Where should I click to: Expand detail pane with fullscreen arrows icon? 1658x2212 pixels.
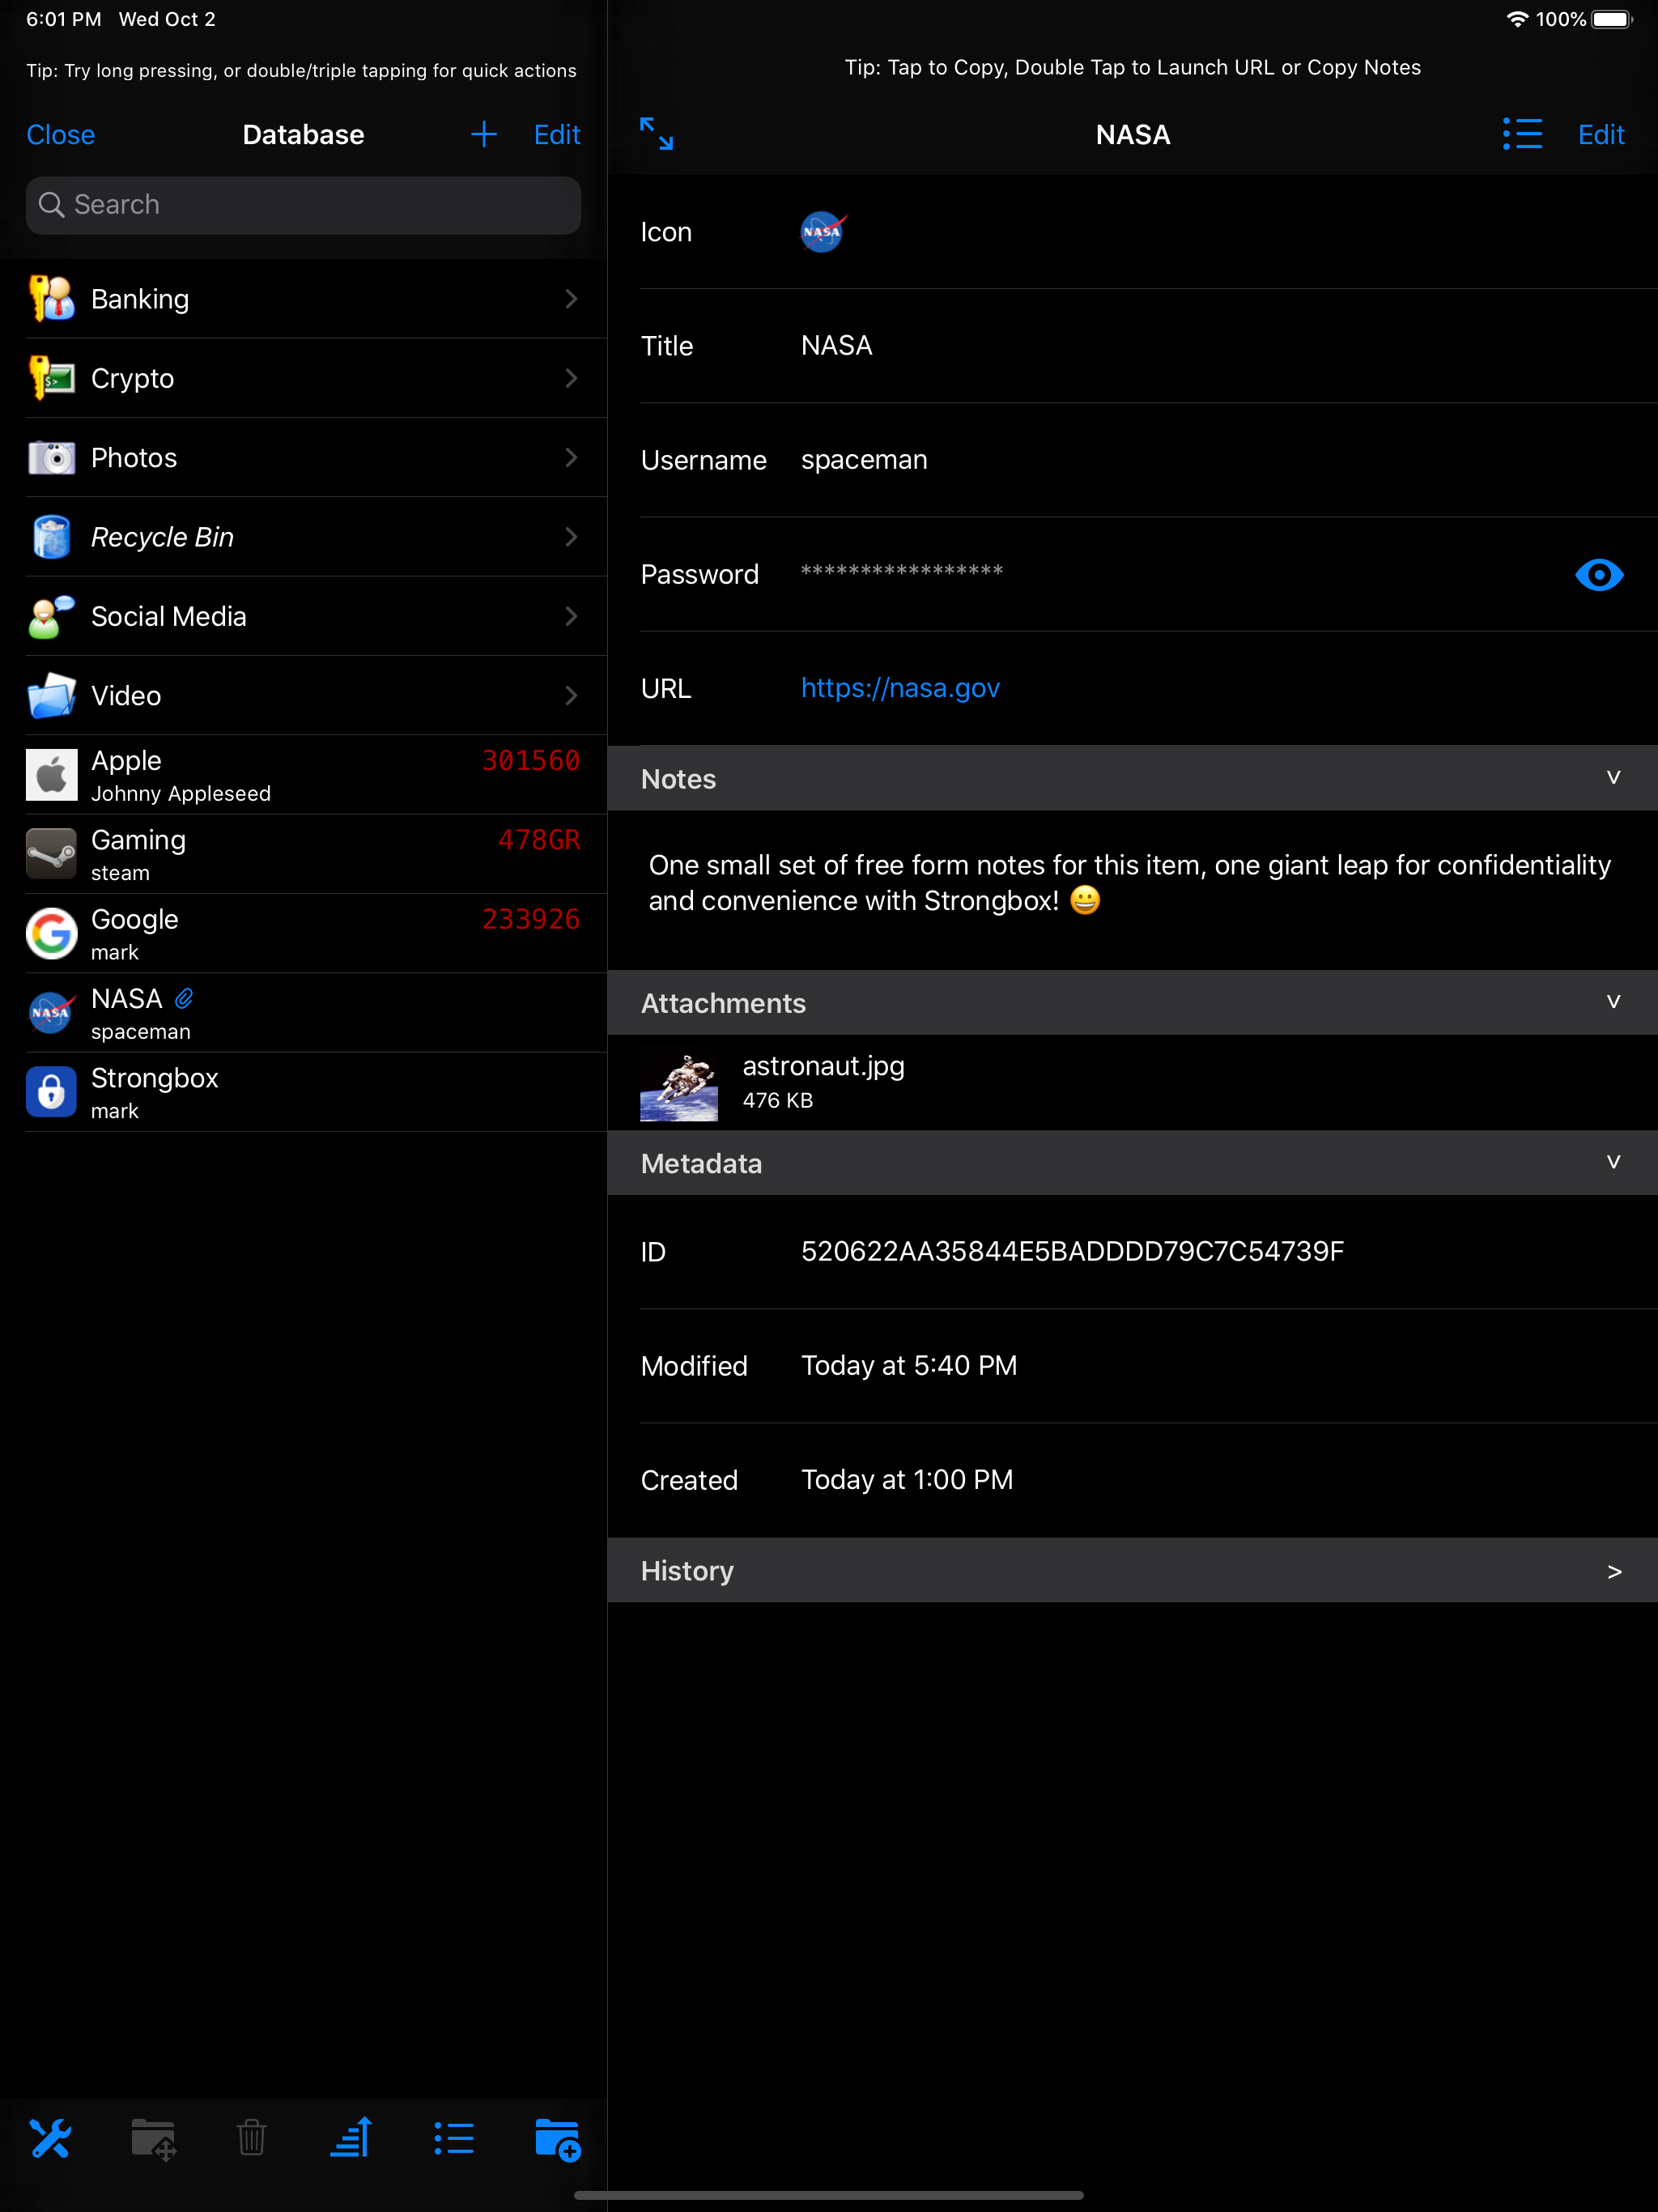point(656,134)
